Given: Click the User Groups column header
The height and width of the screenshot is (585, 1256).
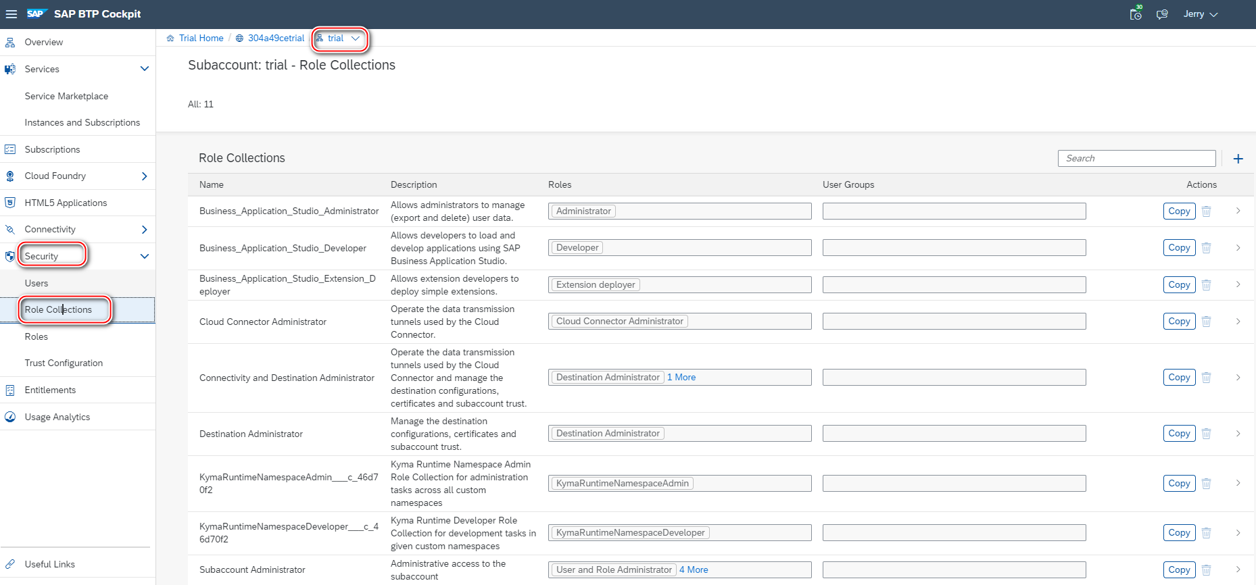Looking at the screenshot, I should [x=848, y=184].
